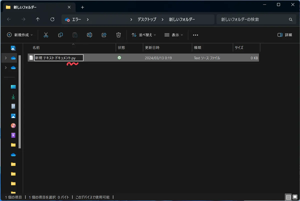
Task: Expand the first OneDrive tree item
Action: [x=6, y=58]
